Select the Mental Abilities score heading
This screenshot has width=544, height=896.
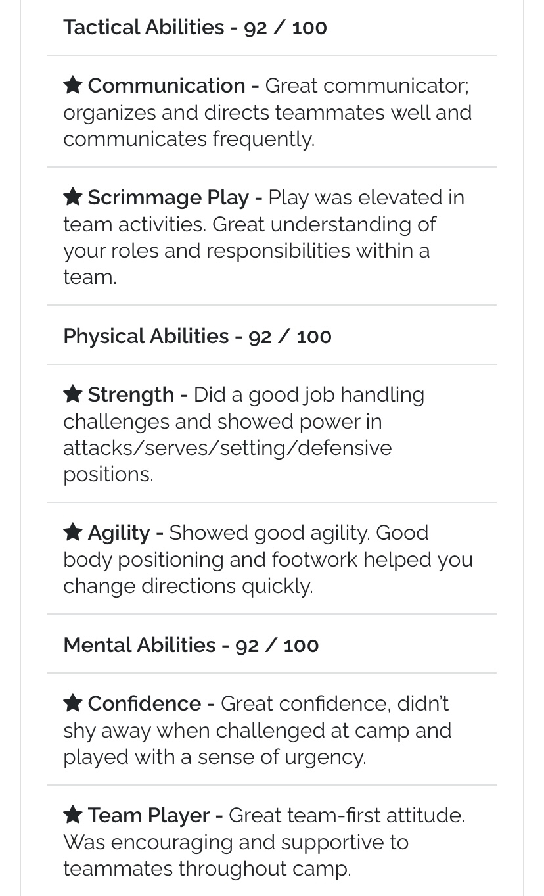(191, 645)
